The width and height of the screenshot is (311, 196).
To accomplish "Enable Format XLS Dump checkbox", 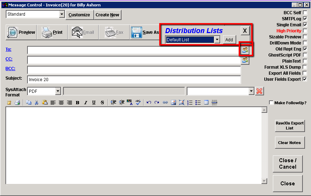I will tap(305, 67).
